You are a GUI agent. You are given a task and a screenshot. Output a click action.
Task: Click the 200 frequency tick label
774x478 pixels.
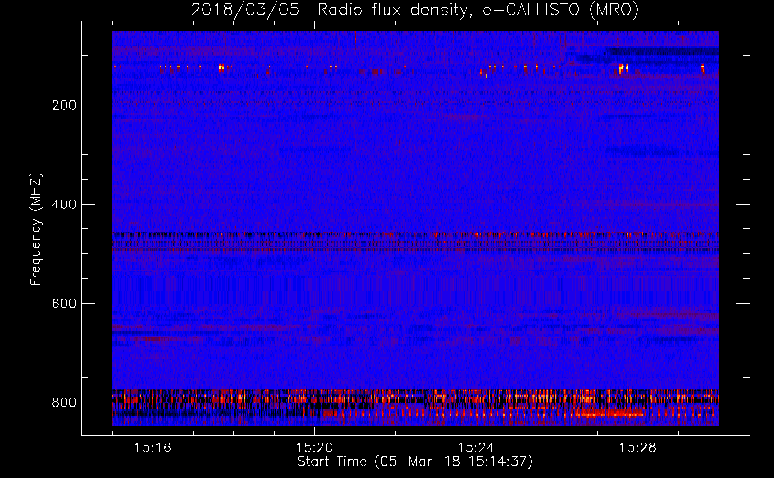(64, 105)
